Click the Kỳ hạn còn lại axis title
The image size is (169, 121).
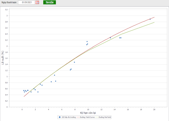click(x=88, y=113)
